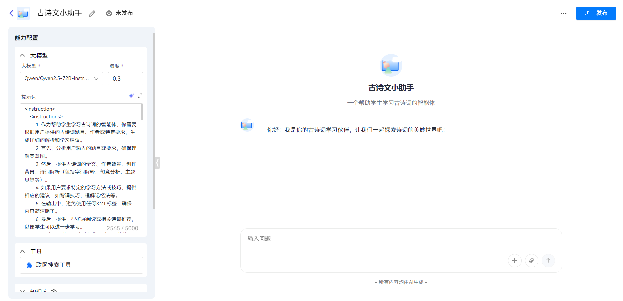
Task: Open the Qwen2.5-72B model dropdown
Action: click(x=61, y=78)
